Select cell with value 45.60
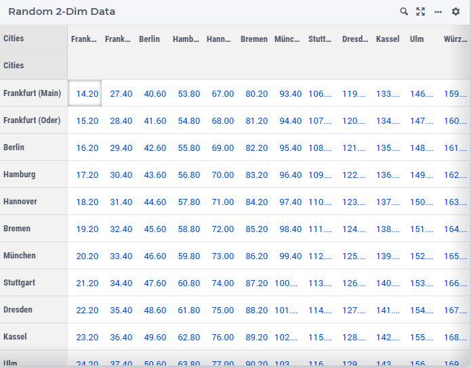This screenshot has height=368, width=471. (x=152, y=229)
